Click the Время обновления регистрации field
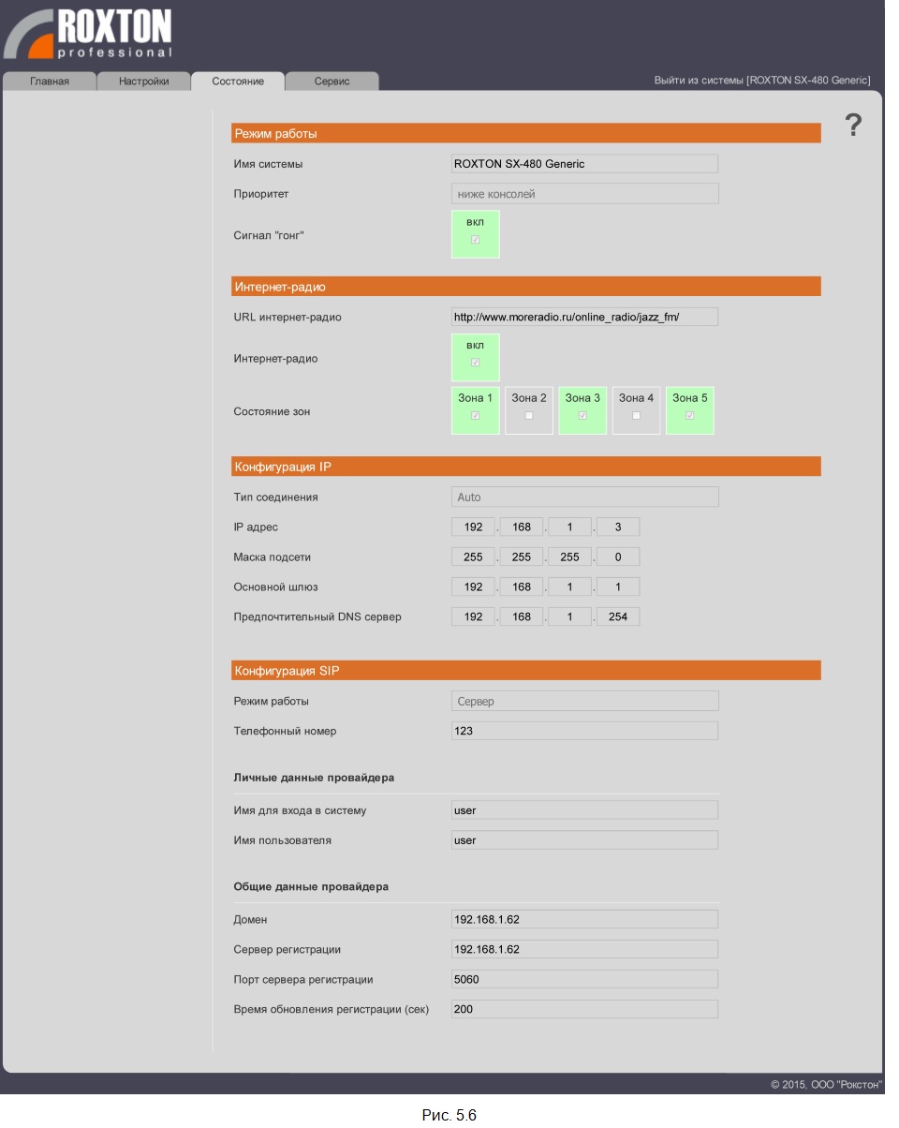The width and height of the screenshot is (899, 1128). click(x=584, y=1009)
